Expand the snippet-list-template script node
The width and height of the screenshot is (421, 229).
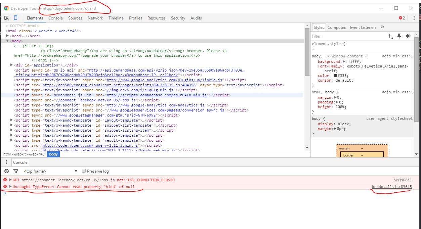pyautogui.click(x=12, y=125)
